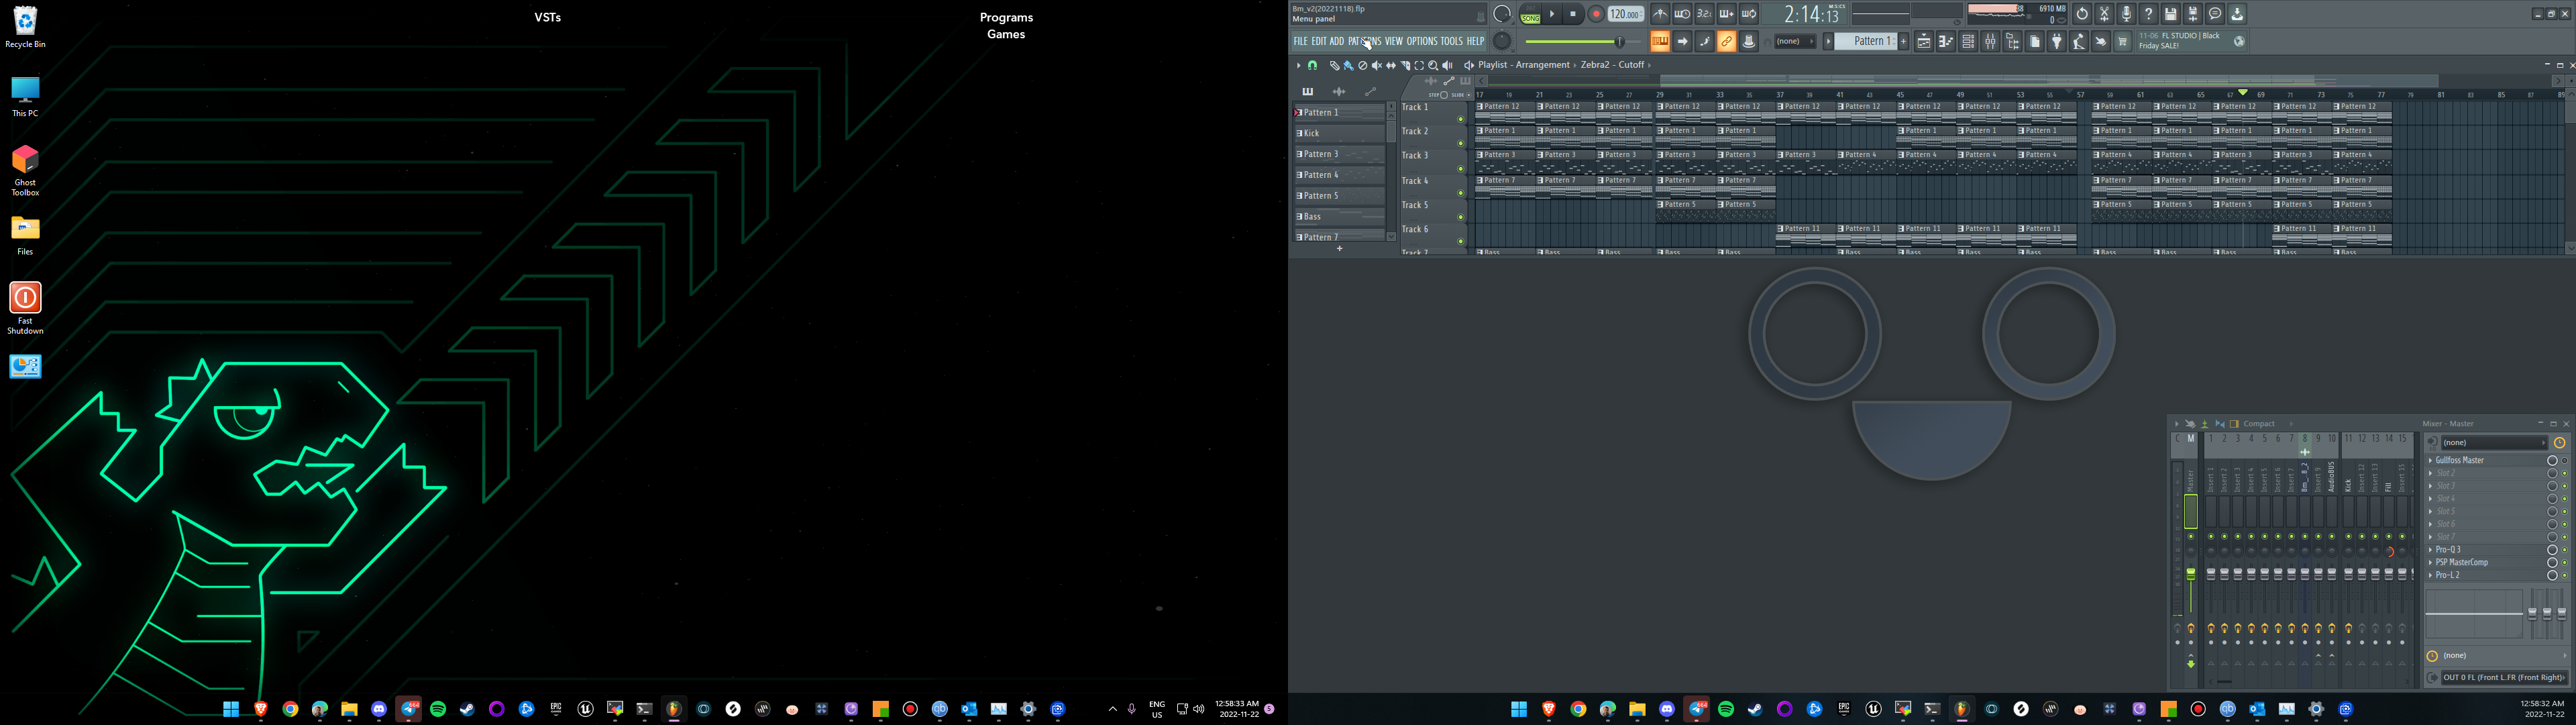Select the playlist Mute tool
The width and height of the screenshot is (2576, 725).
pos(1377,65)
